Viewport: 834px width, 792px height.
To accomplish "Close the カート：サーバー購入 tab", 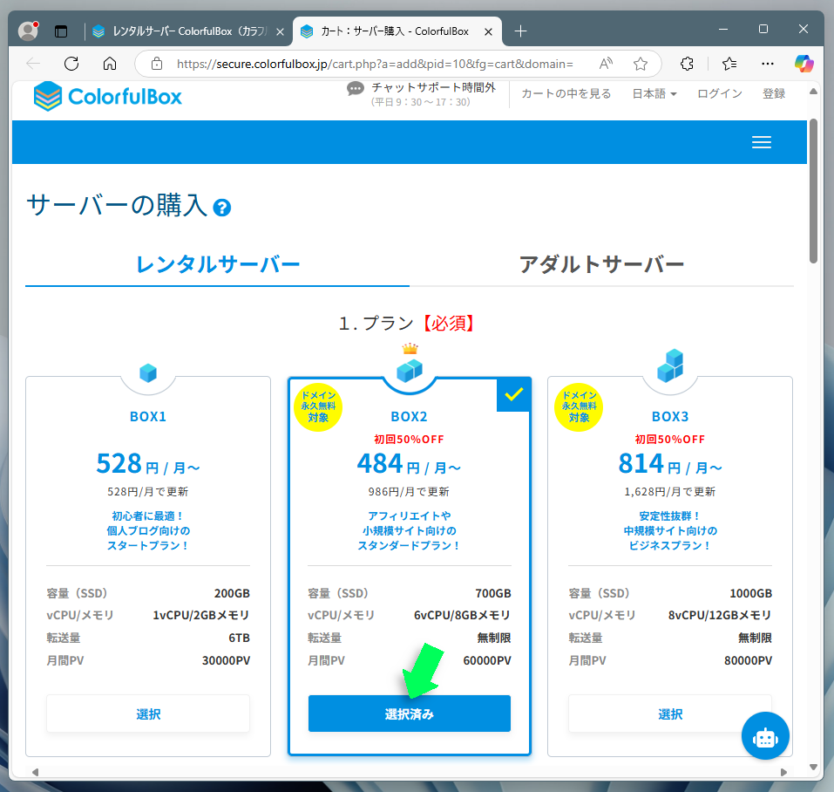I will point(488,32).
